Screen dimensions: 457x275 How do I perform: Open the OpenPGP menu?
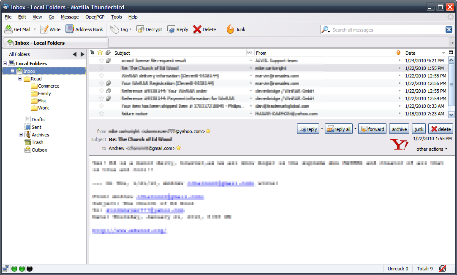pyautogui.click(x=95, y=17)
